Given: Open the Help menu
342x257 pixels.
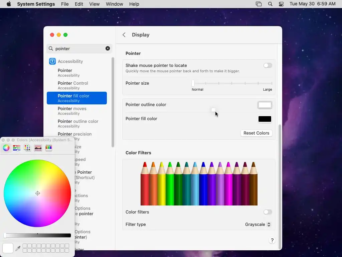Looking at the screenshot, I should [x=134, y=4].
